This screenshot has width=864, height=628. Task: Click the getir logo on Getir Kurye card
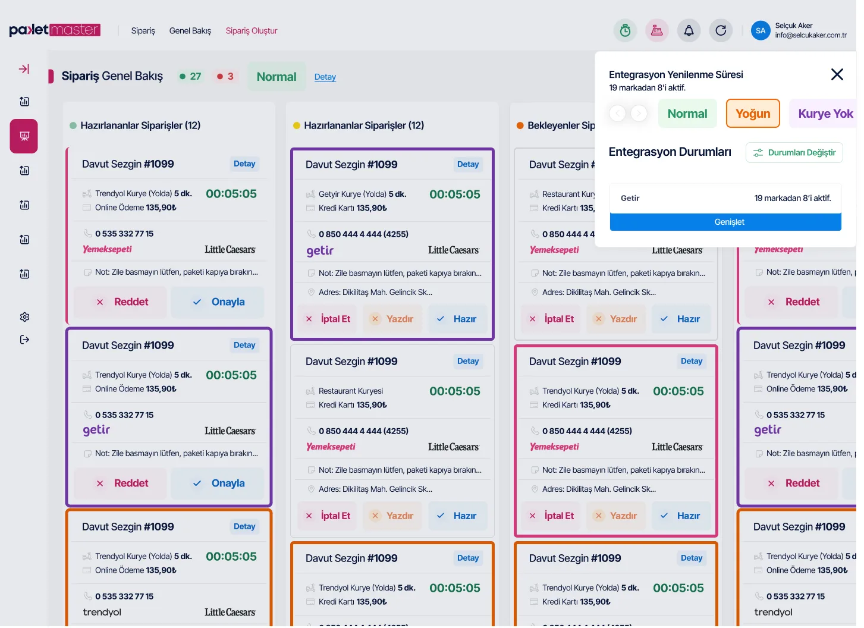320,251
